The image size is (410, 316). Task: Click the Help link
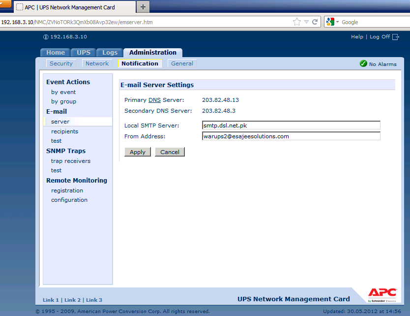[357, 37]
